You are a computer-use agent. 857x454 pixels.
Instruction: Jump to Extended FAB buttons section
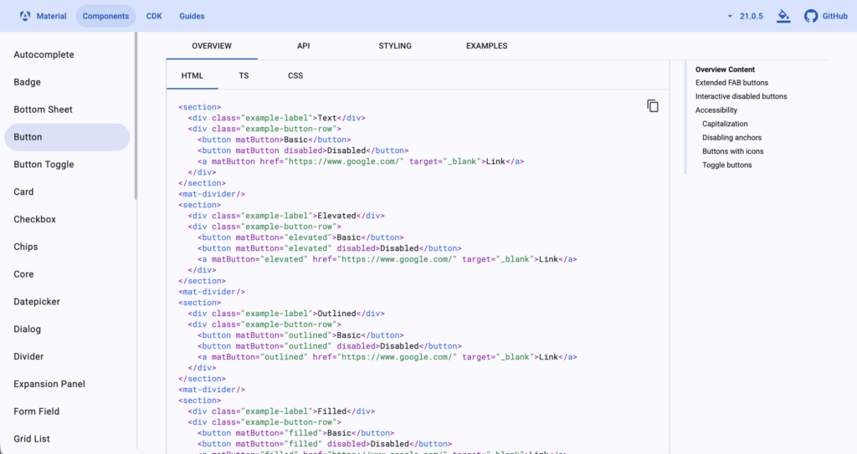731,83
